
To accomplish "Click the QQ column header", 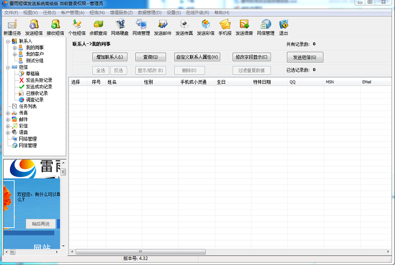I will 306,82.
